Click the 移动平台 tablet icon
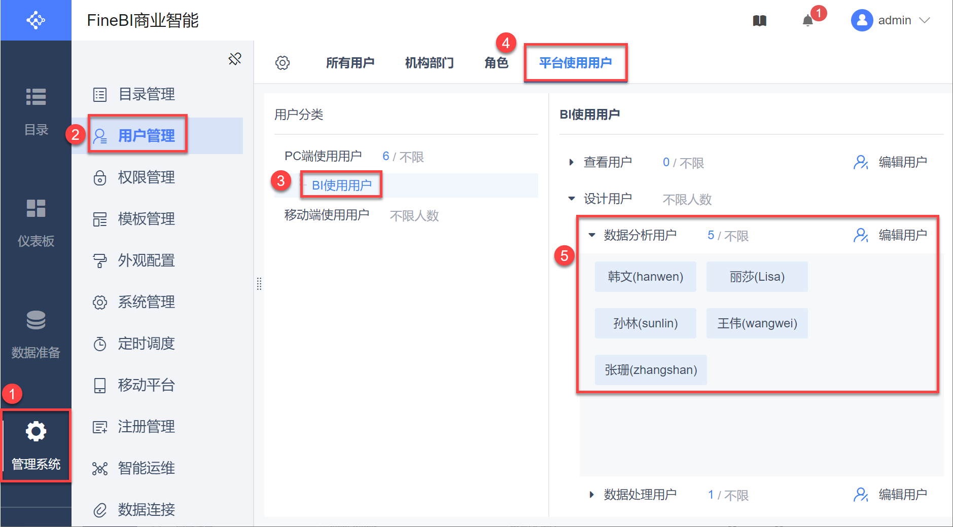953x527 pixels. pyautogui.click(x=100, y=385)
